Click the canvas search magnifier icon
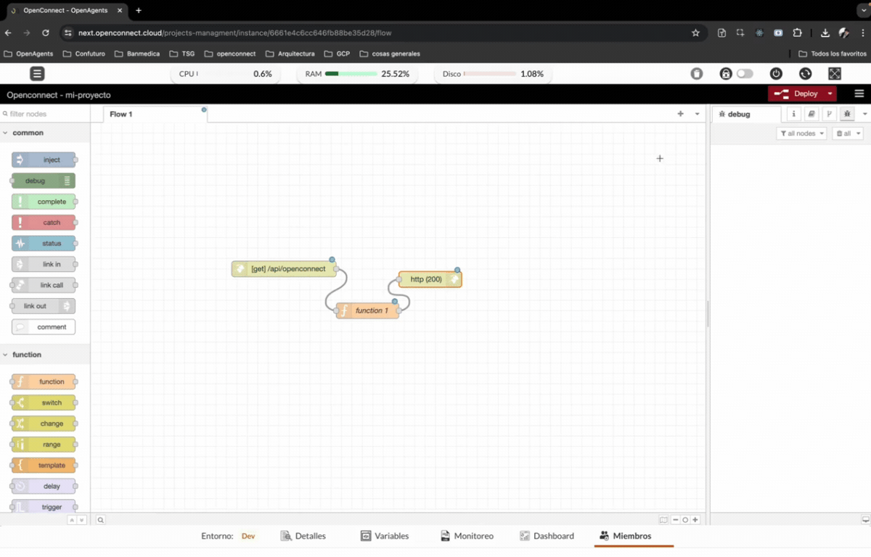 point(101,520)
